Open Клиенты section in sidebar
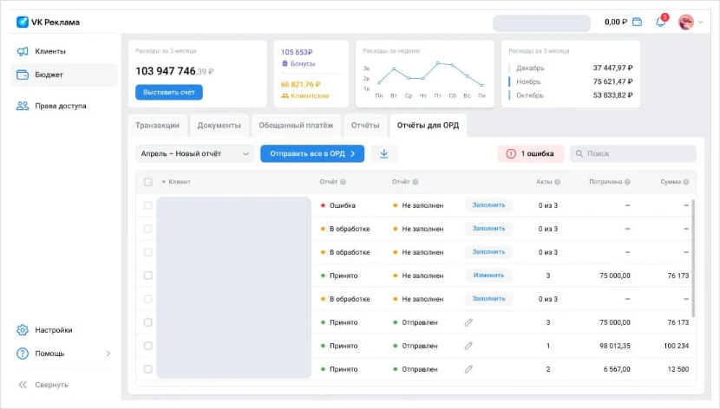The image size is (720, 409). tap(64, 51)
